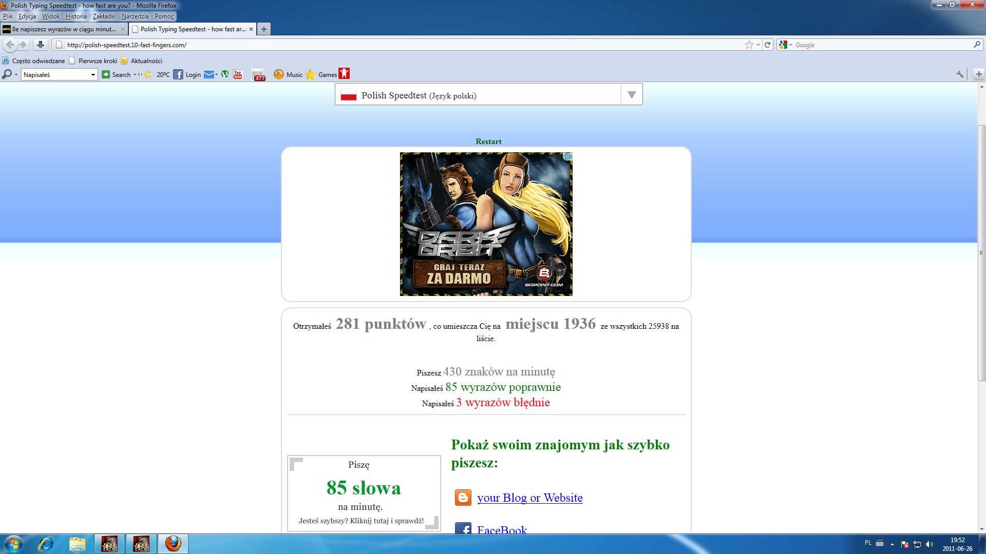
Task: Open the Polish Speedtest language dropdown
Action: [x=632, y=95]
